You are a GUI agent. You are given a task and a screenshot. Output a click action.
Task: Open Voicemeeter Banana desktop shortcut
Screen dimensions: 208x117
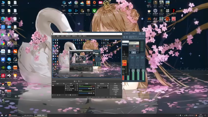pos(9,93)
